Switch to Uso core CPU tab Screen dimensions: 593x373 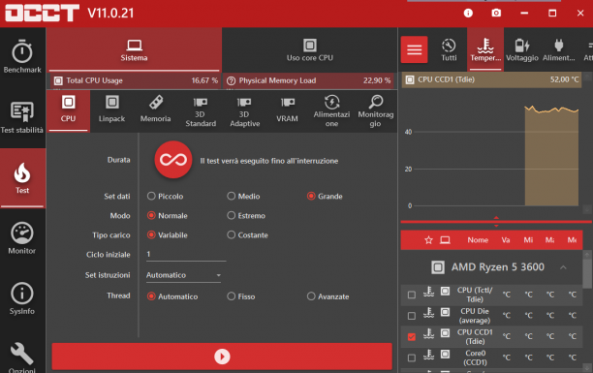[x=310, y=49]
